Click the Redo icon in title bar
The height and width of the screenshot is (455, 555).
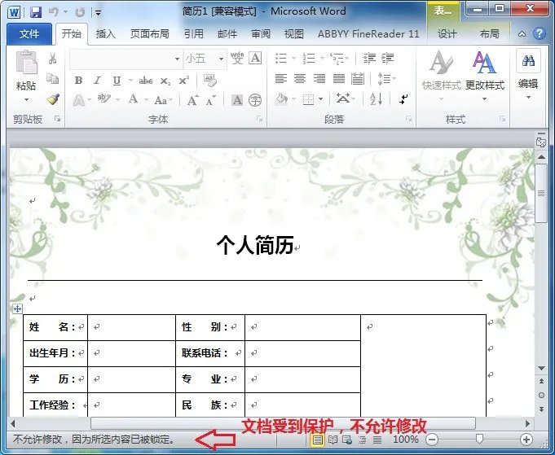pos(80,12)
